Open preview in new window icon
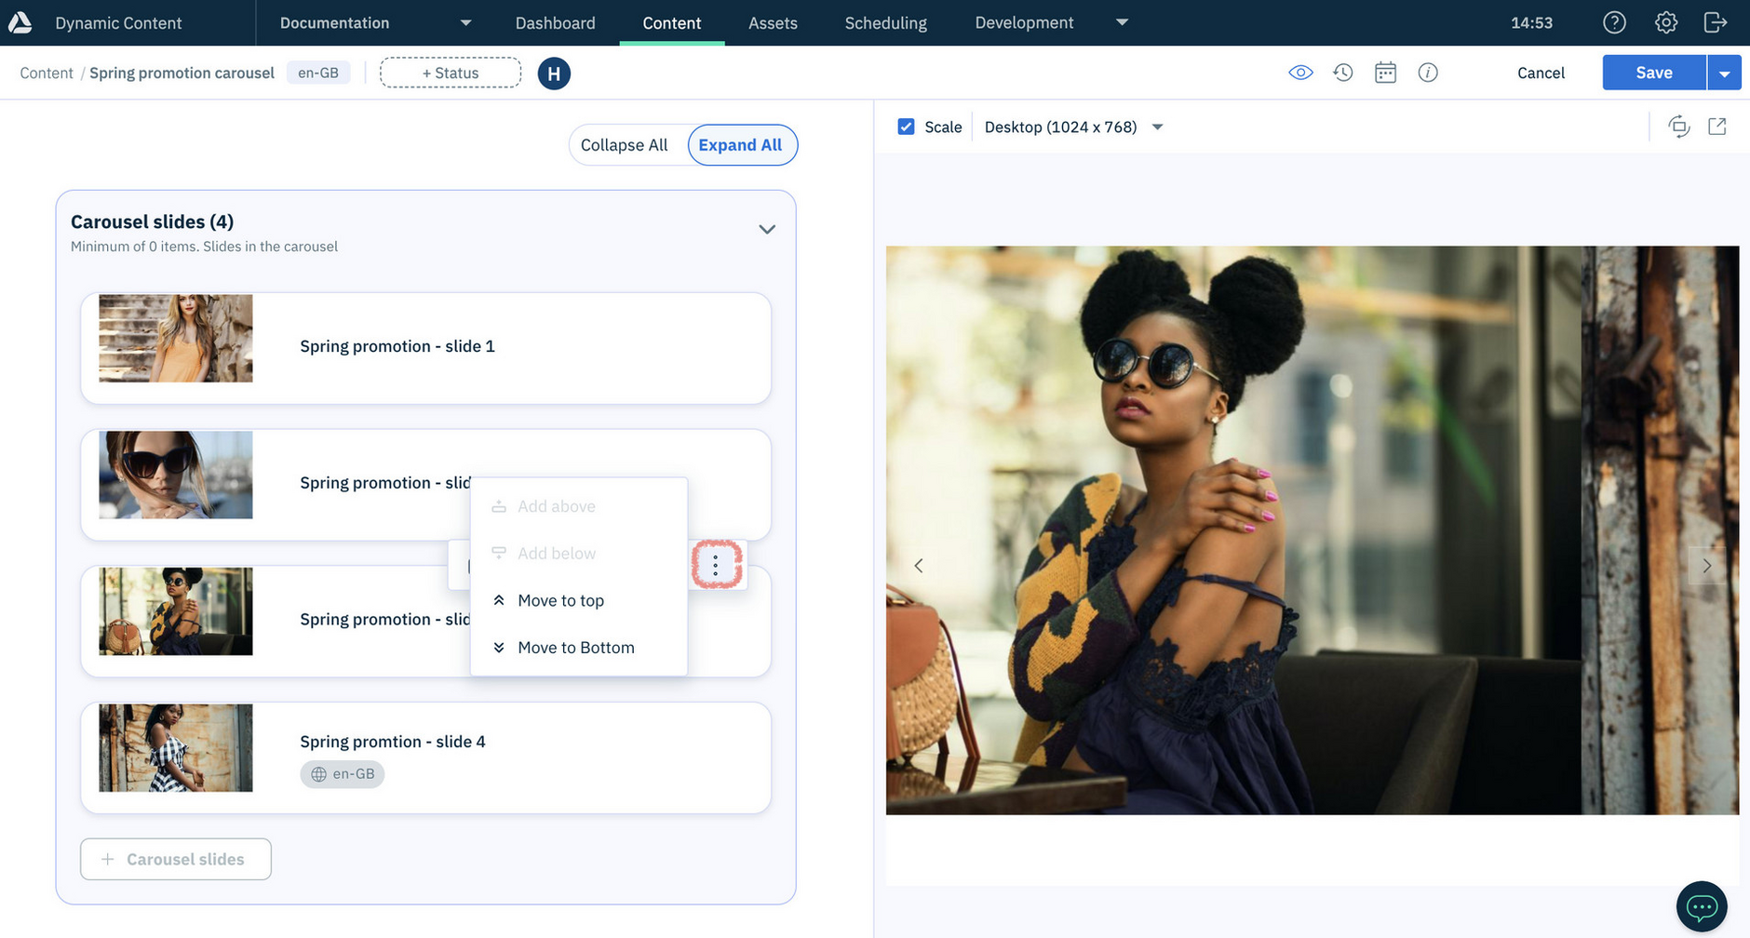This screenshot has height=938, width=1750. tap(1717, 127)
